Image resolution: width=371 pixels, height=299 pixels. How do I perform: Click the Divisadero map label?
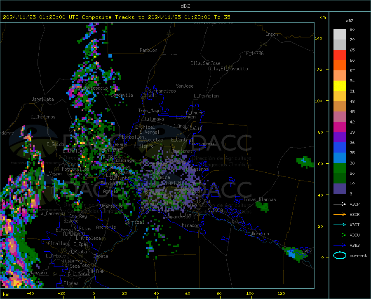pos(201,144)
